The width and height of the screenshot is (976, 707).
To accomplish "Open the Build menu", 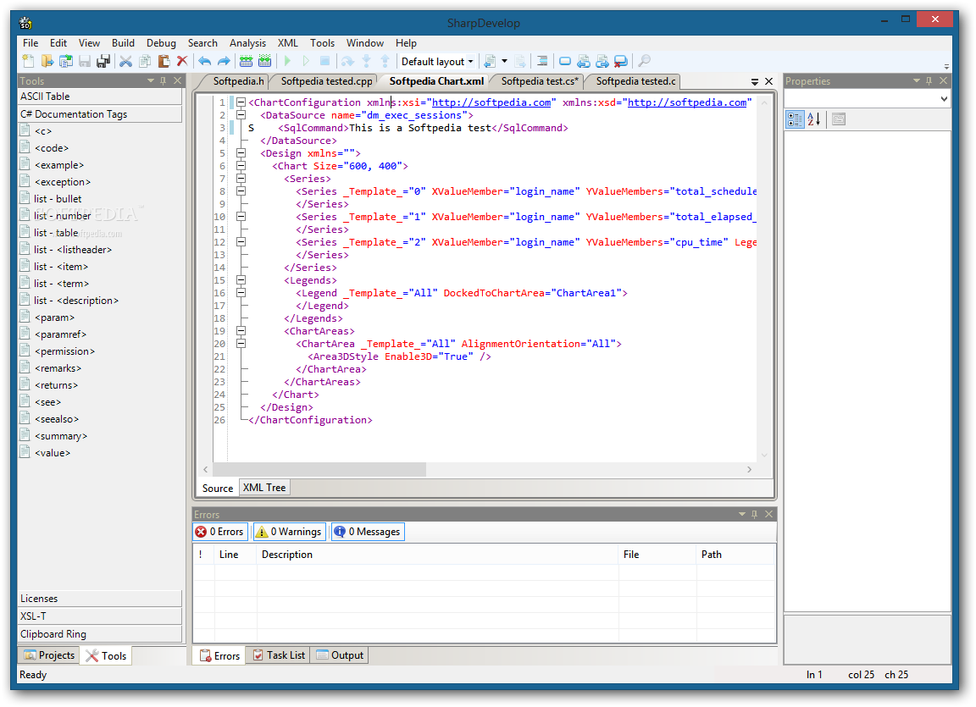I will pyautogui.click(x=123, y=43).
